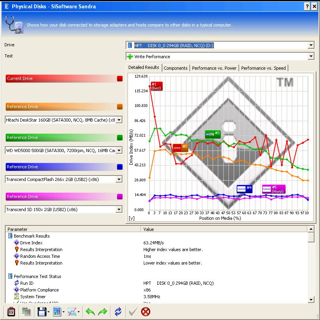Click the greyed-out multi-chart engine toolbar icon
Viewport: 320px width, 320px height.
tap(27, 312)
